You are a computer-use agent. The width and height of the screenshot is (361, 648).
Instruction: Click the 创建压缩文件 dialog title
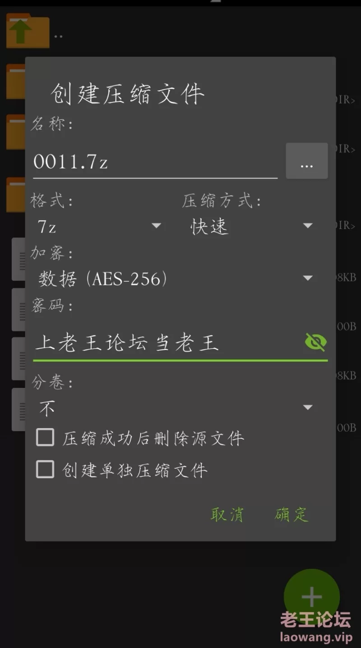point(128,93)
